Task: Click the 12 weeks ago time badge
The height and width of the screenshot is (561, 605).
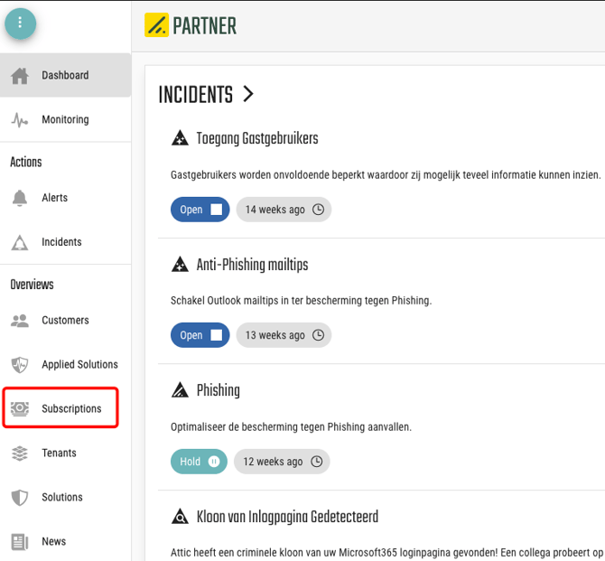Action: (x=282, y=462)
